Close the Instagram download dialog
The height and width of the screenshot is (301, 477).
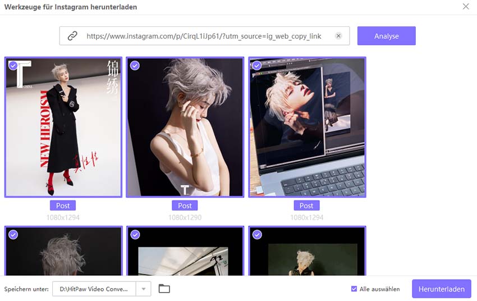[x=465, y=6]
